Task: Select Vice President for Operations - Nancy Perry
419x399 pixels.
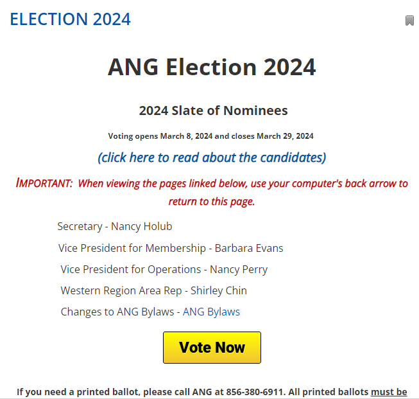Action: [x=164, y=269]
